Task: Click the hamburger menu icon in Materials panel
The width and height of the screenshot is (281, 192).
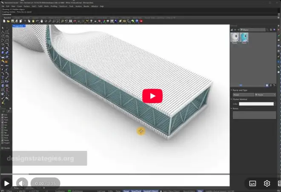Action: (271, 30)
